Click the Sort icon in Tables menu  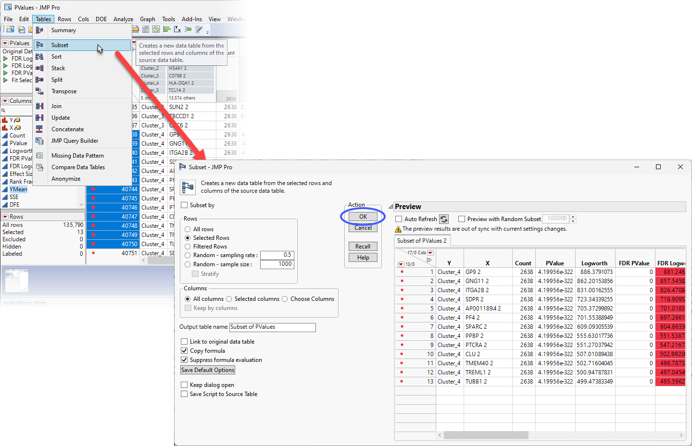(x=39, y=57)
